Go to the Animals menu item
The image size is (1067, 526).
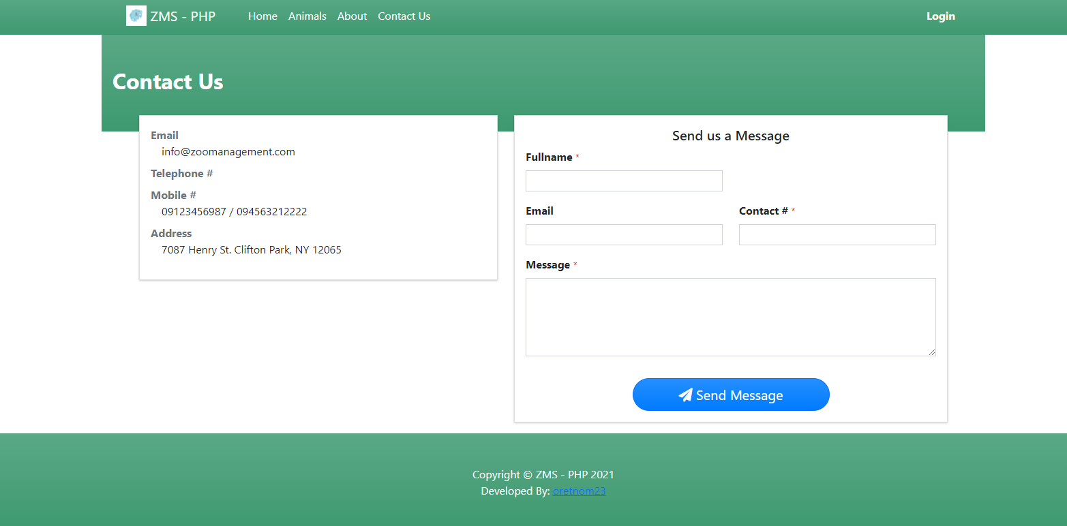[307, 16]
